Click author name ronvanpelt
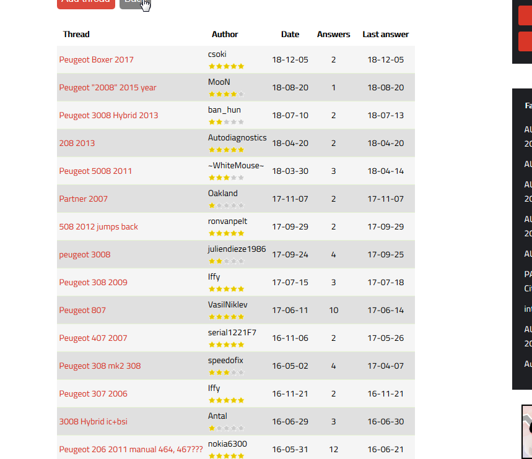This screenshot has height=459, width=532. [227, 221]
